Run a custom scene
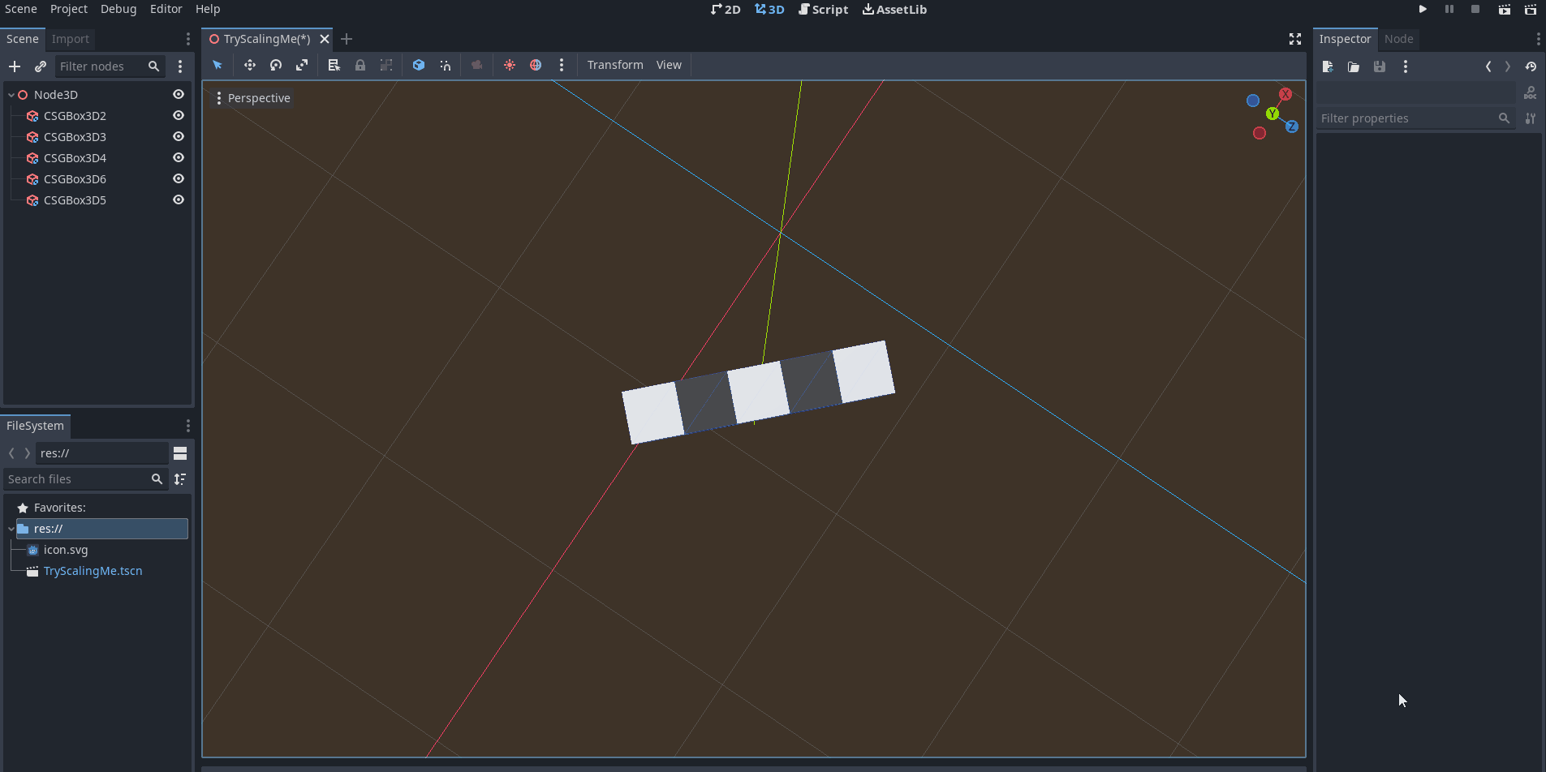Viewport: 1546px width, 772px height. click(x=1530, y=9)
